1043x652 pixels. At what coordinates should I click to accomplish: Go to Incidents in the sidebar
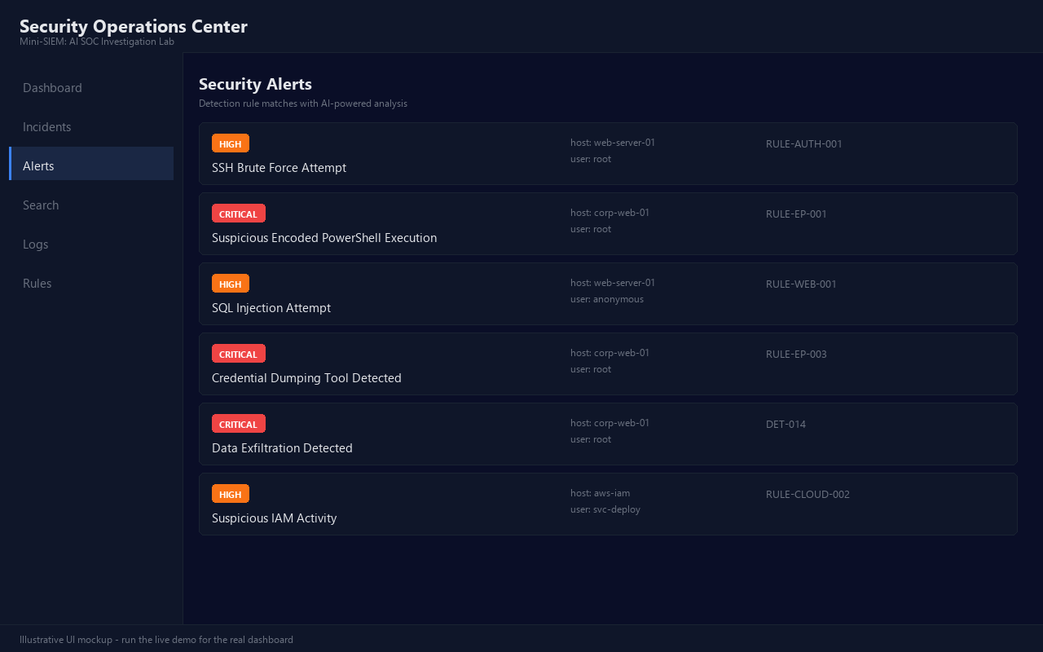[x=91, y=127]
